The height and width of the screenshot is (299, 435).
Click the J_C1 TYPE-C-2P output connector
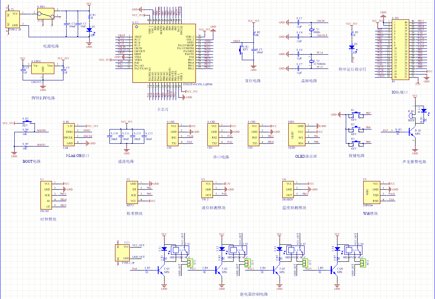123,253
